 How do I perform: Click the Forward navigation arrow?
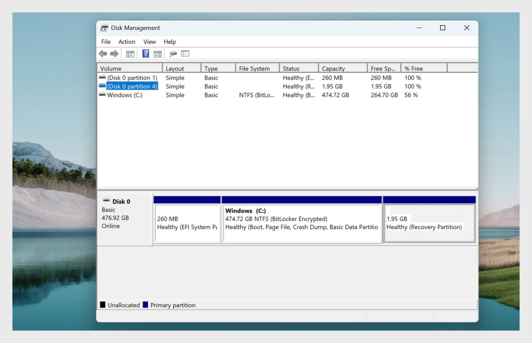pyautogui.click(x=114, y=53)
